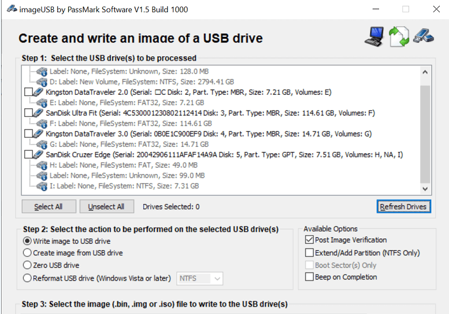449x314 pixels.
Task: Toggle Post Image Verification option
Action: pos(310,240)
